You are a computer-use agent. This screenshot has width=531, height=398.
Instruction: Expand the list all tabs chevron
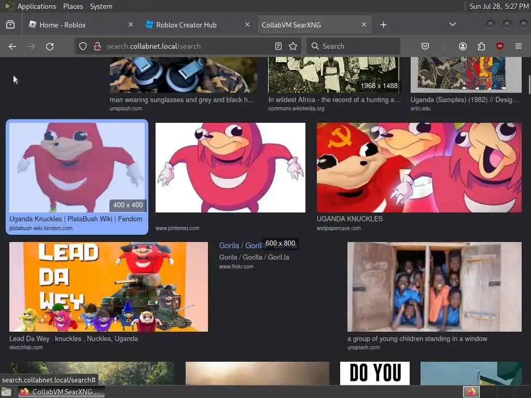click(452, 25)
